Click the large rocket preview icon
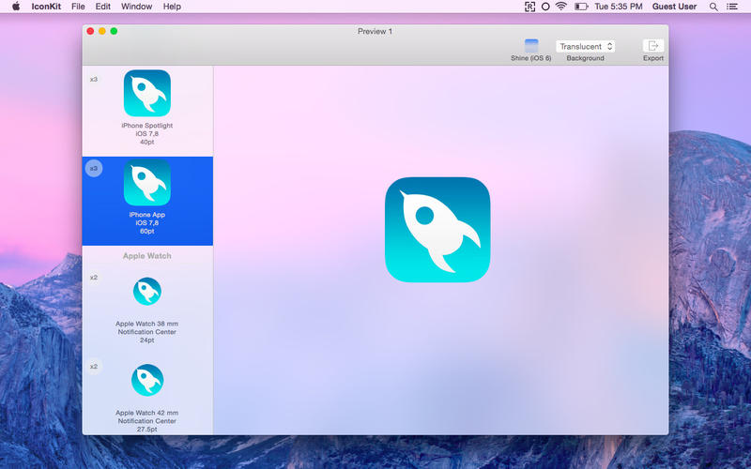The image size is (751, 469). [437, 230]
